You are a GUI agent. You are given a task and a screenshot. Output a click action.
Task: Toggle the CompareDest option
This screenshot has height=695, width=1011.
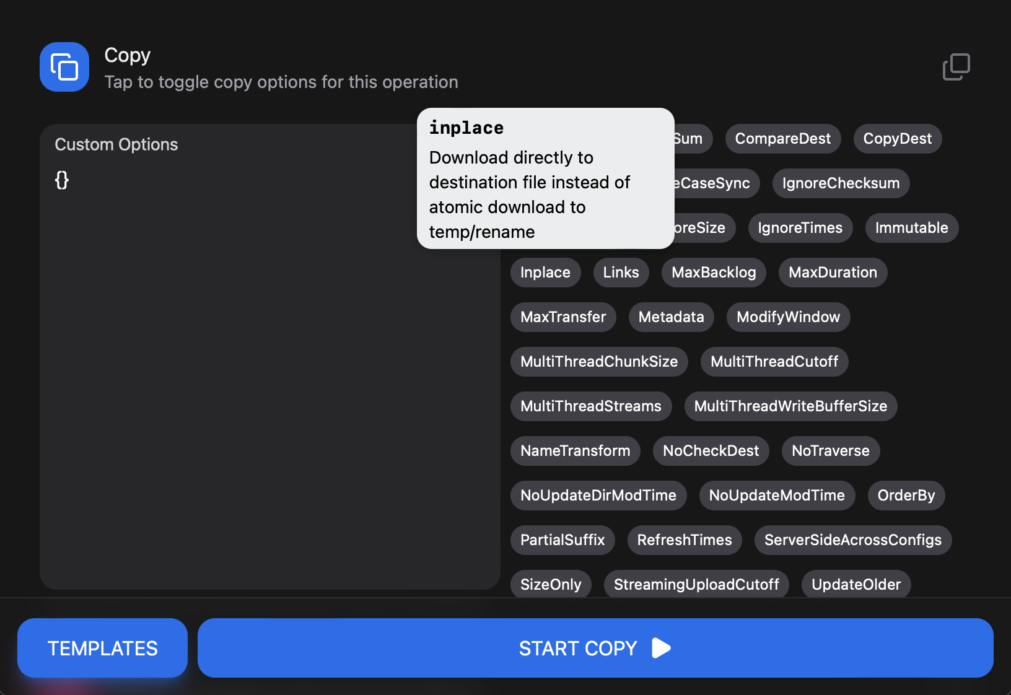point(782,139)
